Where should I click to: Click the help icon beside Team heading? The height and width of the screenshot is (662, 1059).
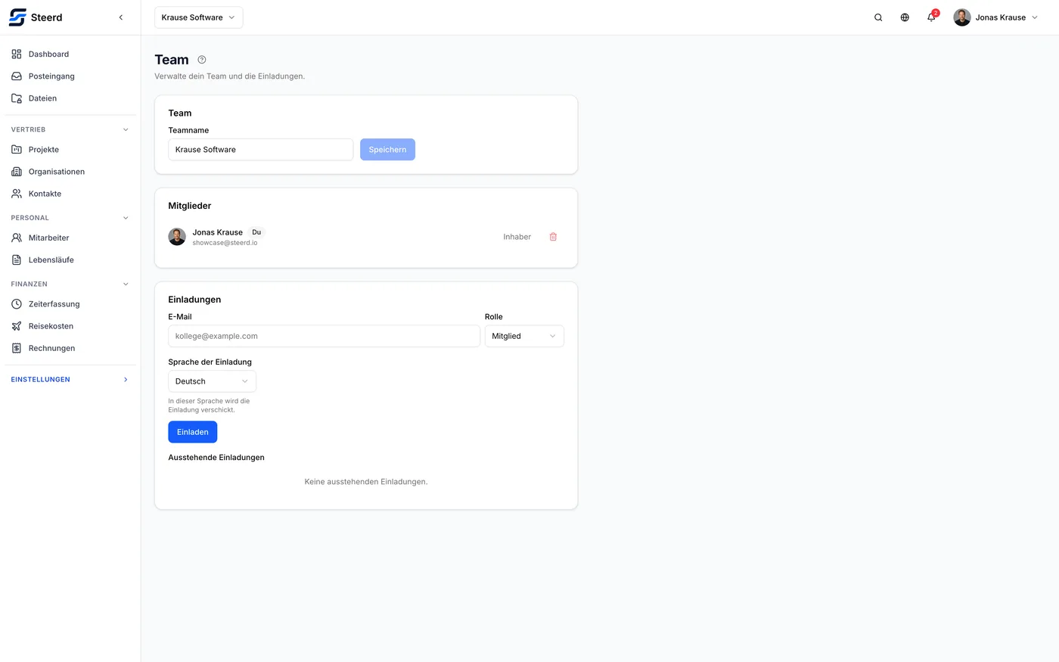point(202,60)
